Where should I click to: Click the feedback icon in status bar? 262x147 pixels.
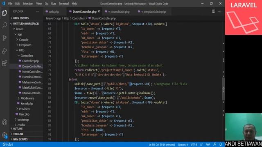tap(215, 145)
